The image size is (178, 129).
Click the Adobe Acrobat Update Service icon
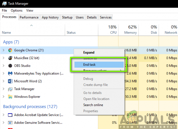[10, 115]
